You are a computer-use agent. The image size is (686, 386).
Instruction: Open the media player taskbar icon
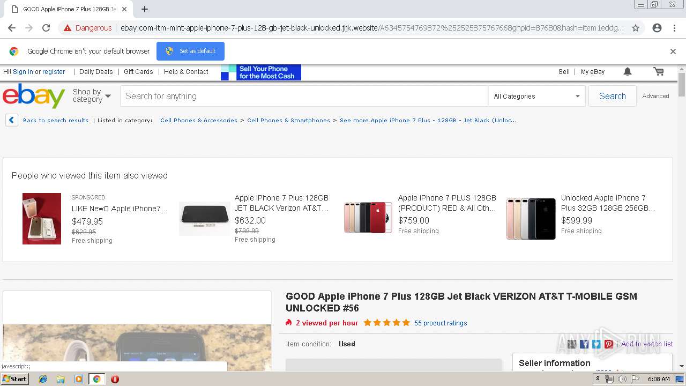(x=79, y=379)
